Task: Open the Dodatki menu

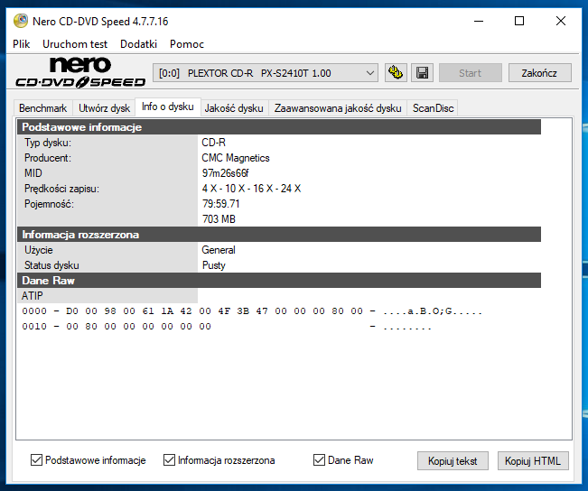Action: pyautogui.click(x=138, y=44)
